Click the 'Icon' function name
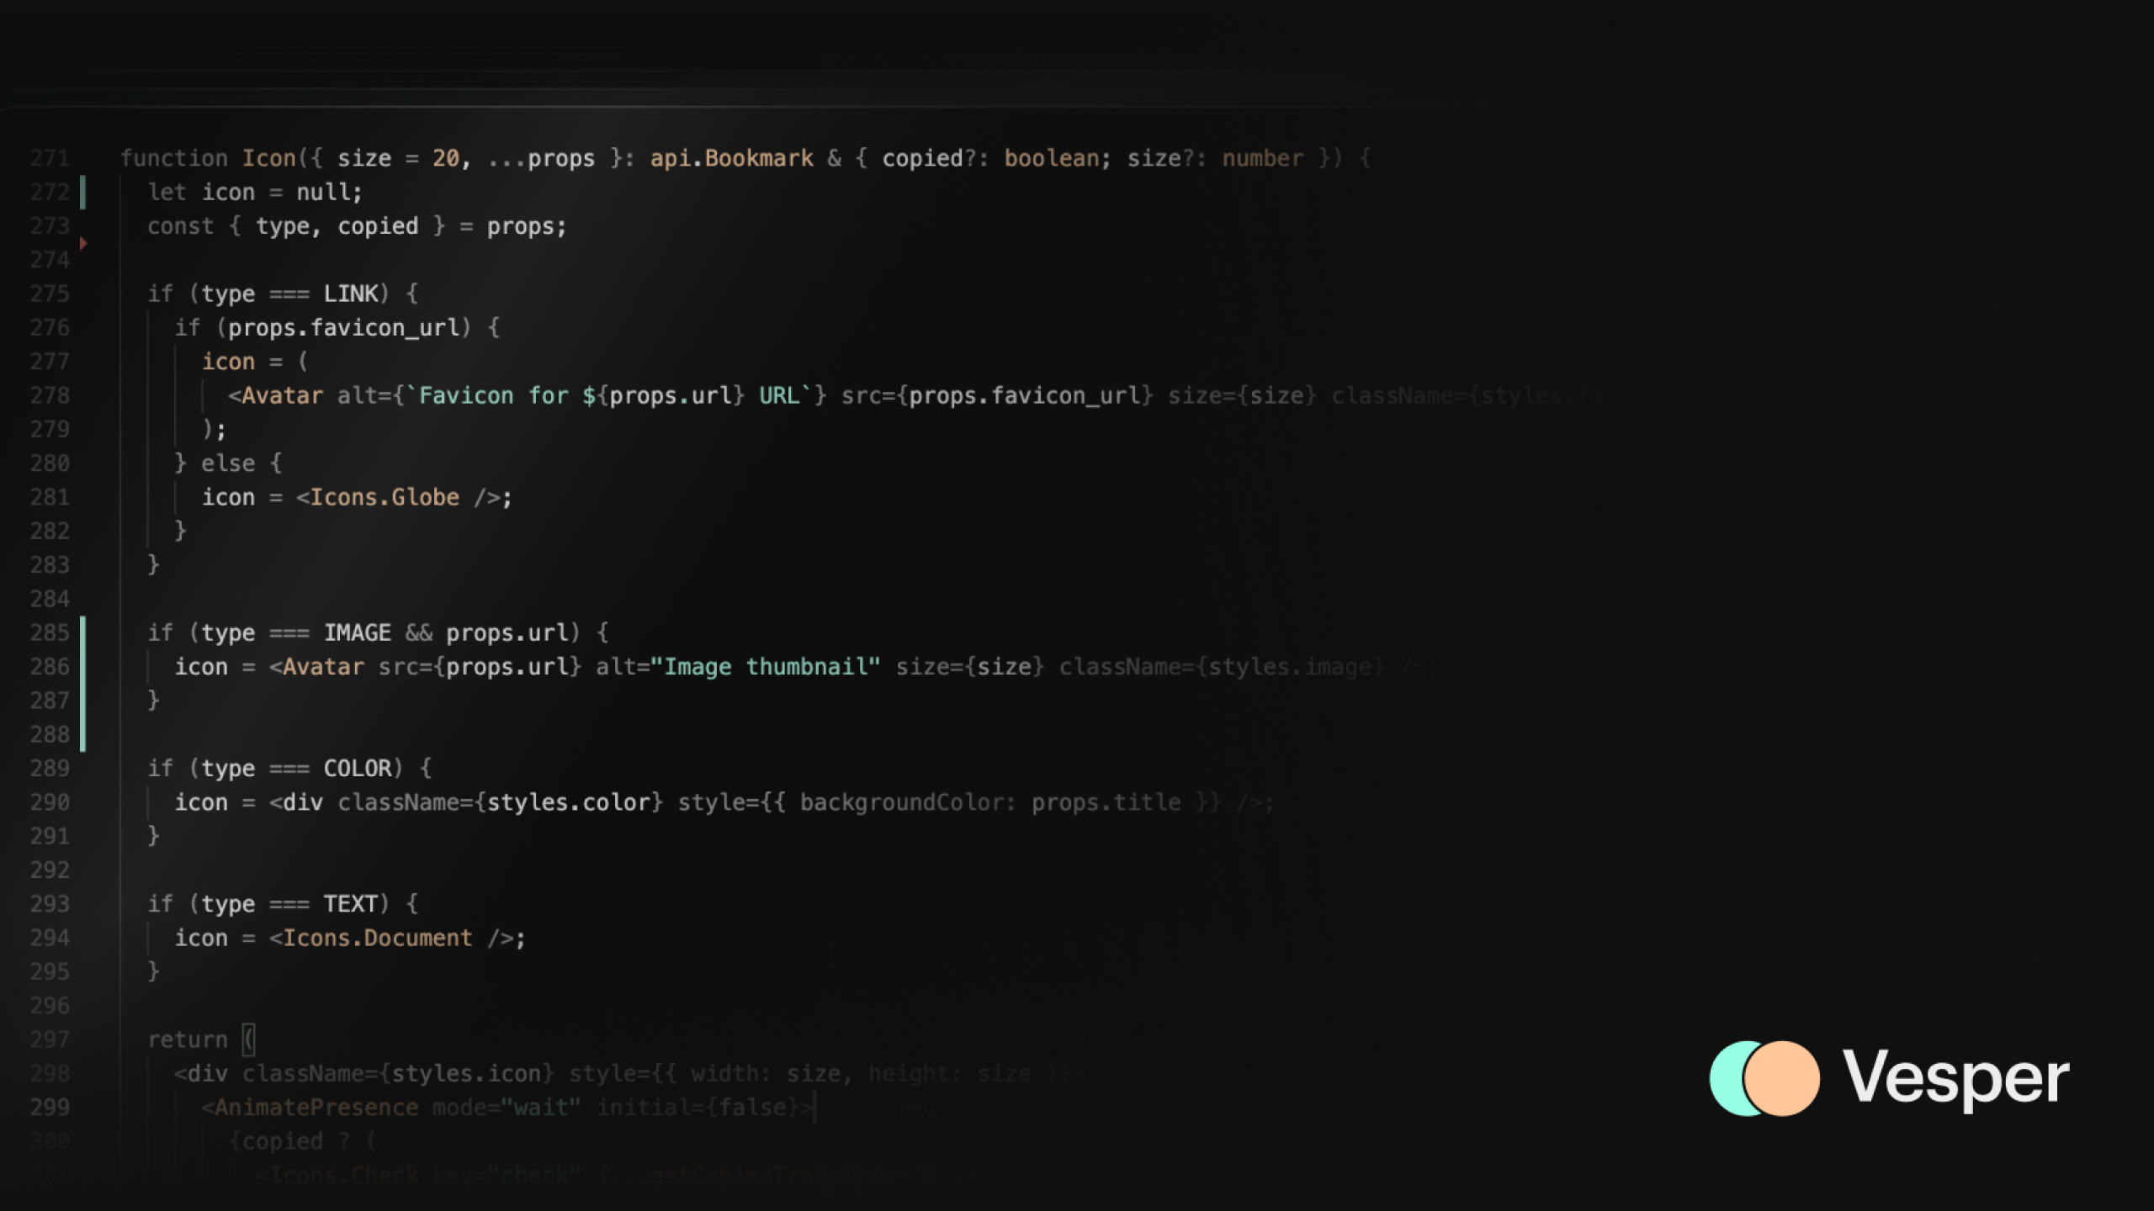This screenshot has height=1211, width=2154. 269,158
